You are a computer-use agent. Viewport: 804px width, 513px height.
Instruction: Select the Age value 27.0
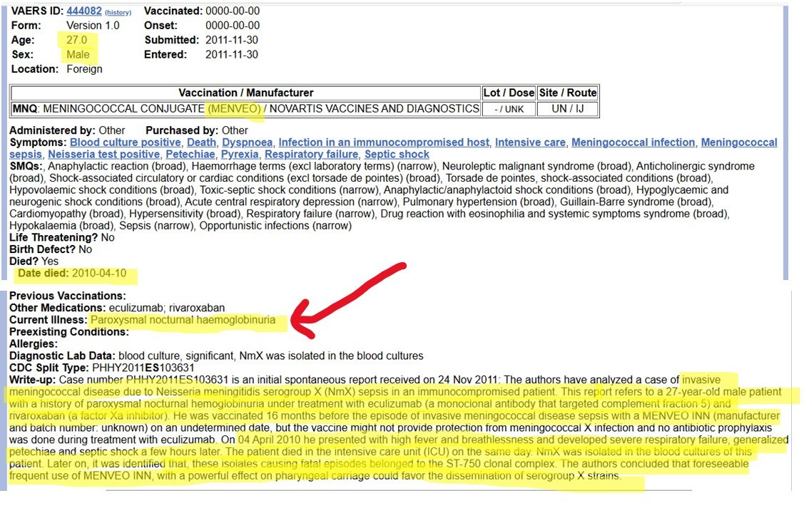[x=77, y=40]
